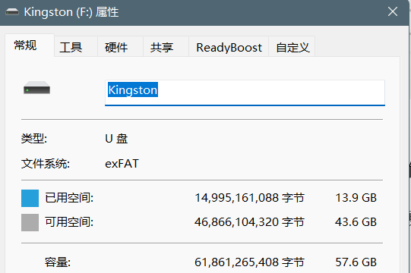This screenshot has width=411, height=273.
Task: Close the Kingston (F:) properties dialog
Action: [393, 11]
